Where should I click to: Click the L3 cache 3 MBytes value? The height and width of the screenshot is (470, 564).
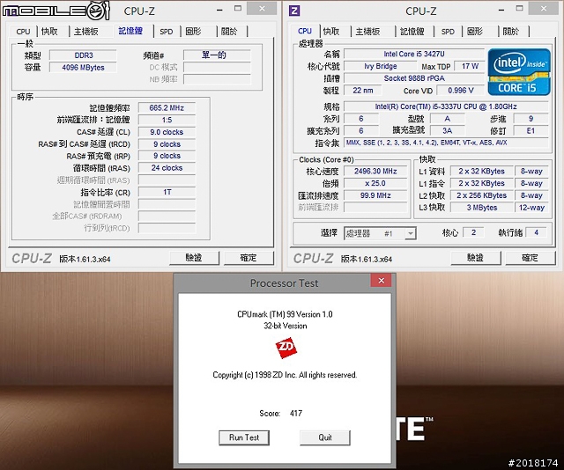[x=482, y=208]
